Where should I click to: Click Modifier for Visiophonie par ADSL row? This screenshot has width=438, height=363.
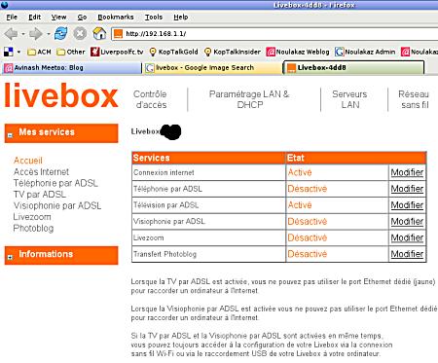click(407, 222)
